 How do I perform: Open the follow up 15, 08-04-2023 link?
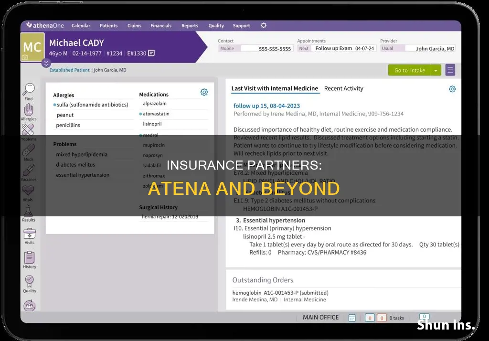266,106
